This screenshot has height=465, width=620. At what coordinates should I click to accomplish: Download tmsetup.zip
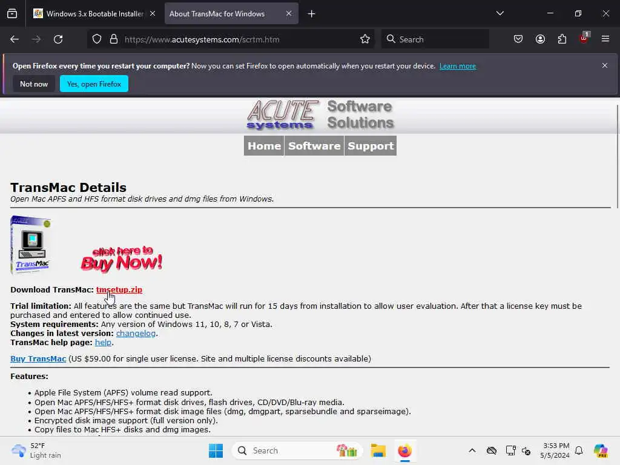point(119,290)
